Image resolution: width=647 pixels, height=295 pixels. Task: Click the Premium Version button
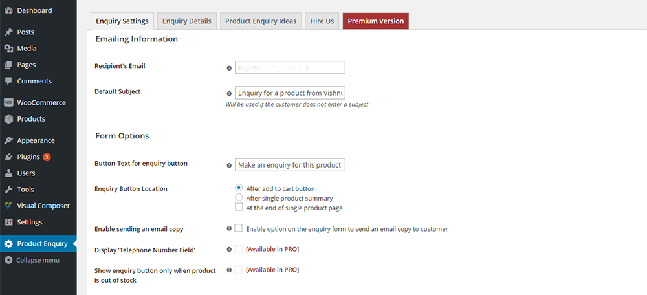[x=375, y=21]
